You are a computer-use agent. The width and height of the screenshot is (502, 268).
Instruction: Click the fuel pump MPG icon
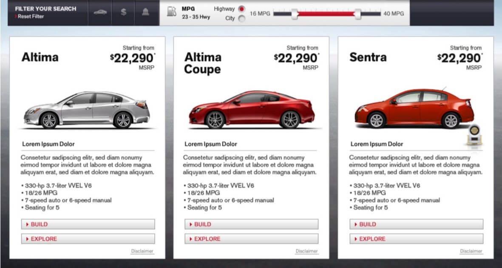[172, 11]
